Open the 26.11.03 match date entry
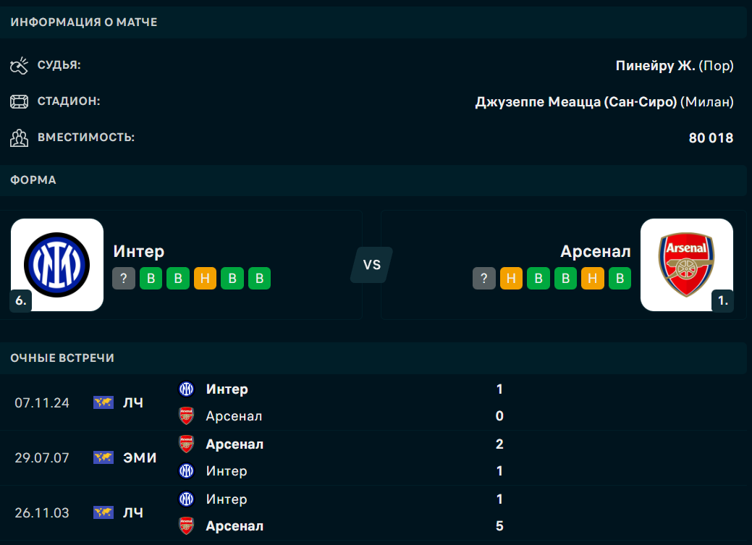This screenshot has height=545, width=752. pos(42,512)
